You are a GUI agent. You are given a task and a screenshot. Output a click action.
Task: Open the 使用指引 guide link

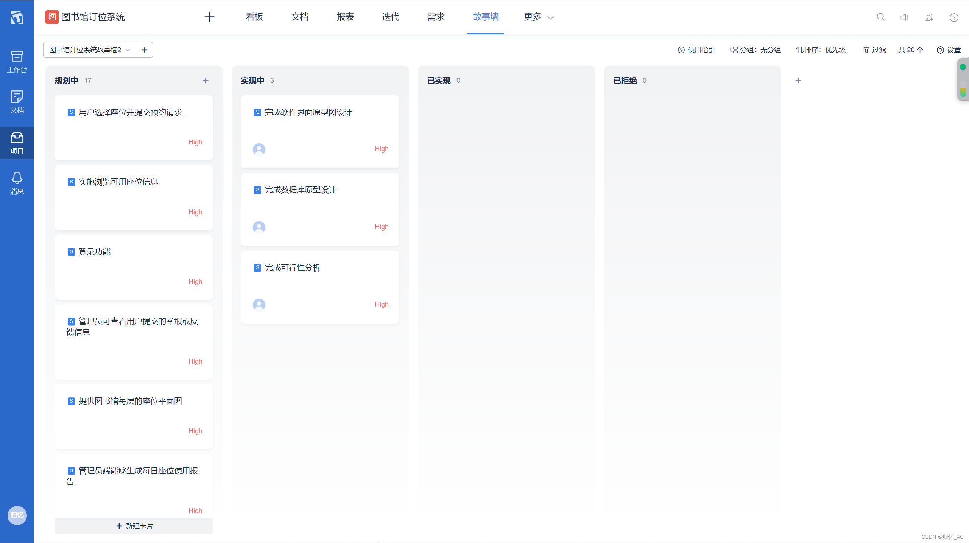click(x=696, y=50)
